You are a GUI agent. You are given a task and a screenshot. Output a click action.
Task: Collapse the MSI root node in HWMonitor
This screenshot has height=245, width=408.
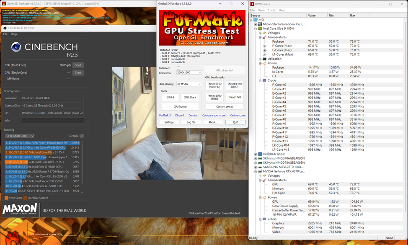tap(251, 20)
